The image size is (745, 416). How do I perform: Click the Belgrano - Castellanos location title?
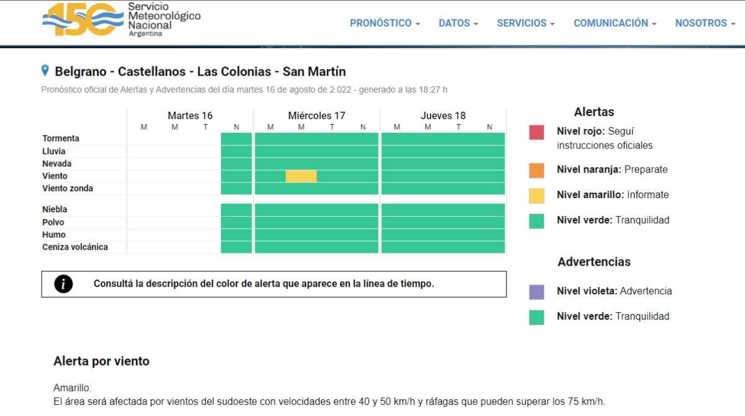(200, 71)
